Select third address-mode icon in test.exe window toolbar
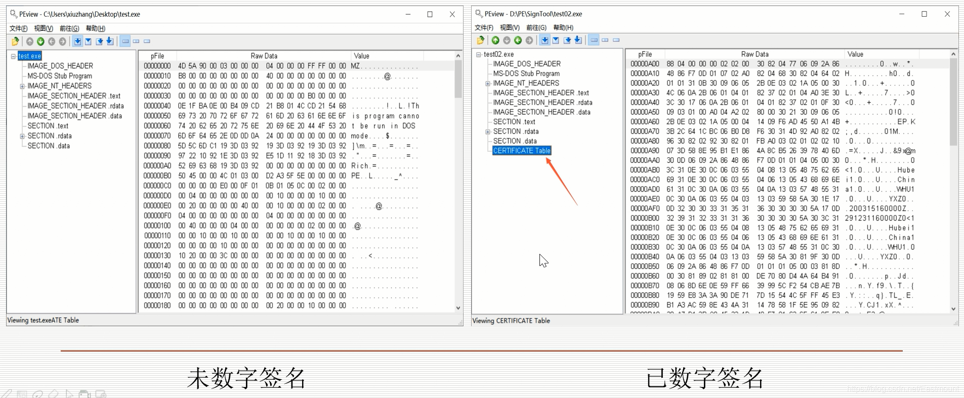The width and height of the screenshot is (964, 398). [x=99, y=41]
